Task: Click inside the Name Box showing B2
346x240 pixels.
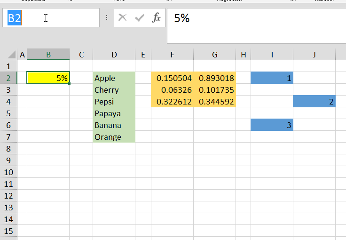Action: 52,18
